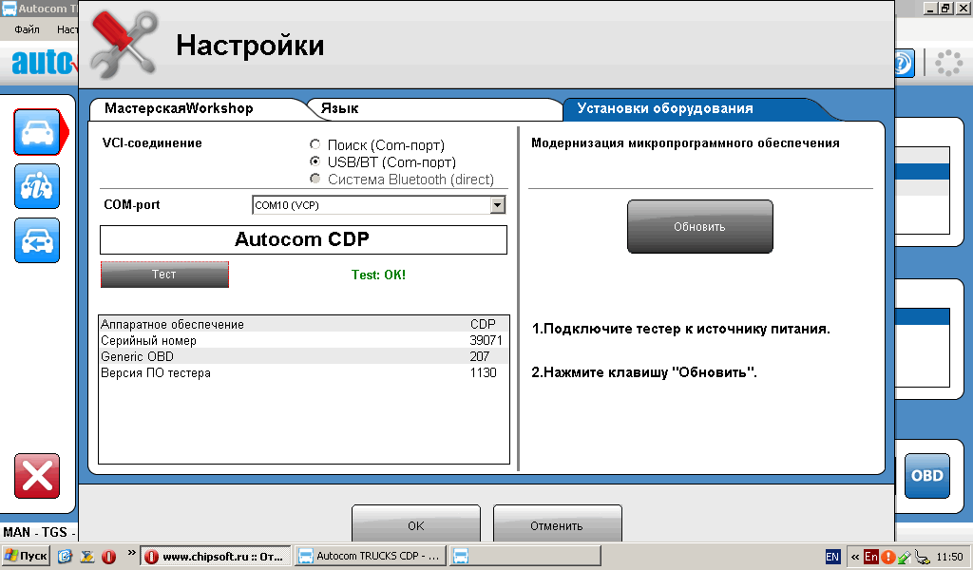This screenshot has width=973, height=570.
Task: Open the OBD button on the right edge
Action: [x=926, y=475]
